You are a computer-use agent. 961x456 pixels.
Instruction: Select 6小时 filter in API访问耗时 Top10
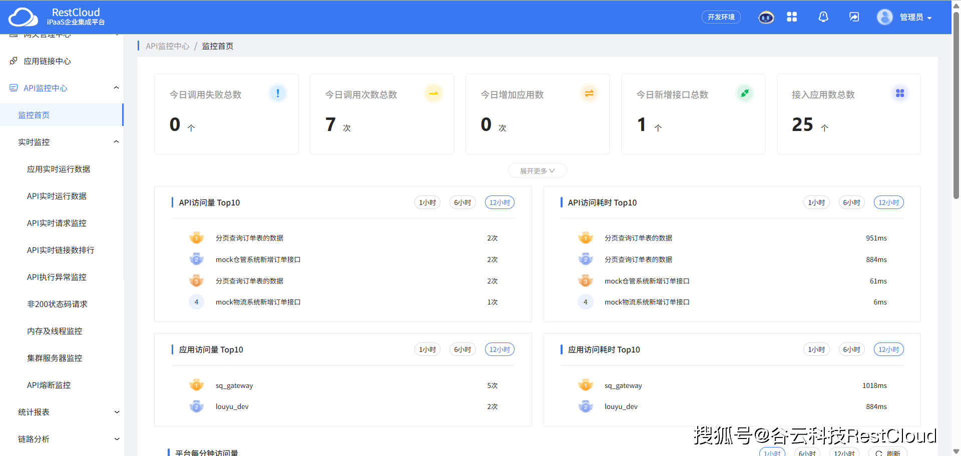tap(851, 202)
